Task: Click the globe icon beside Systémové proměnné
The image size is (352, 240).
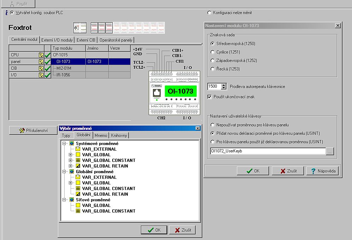Action: [x=72, y=144]
